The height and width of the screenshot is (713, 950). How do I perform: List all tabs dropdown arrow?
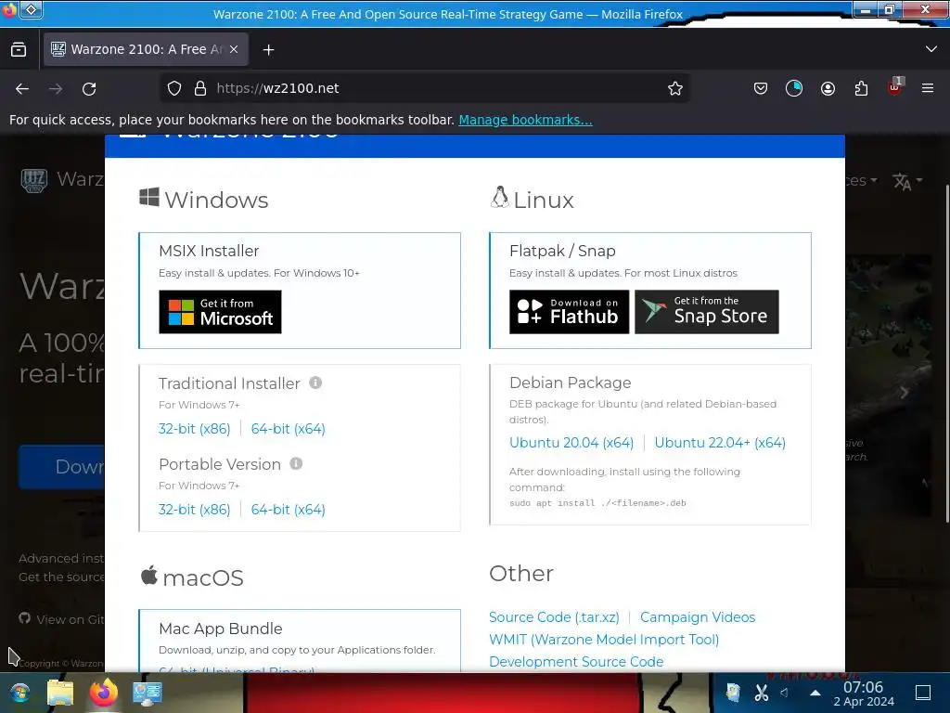(931, 49)
